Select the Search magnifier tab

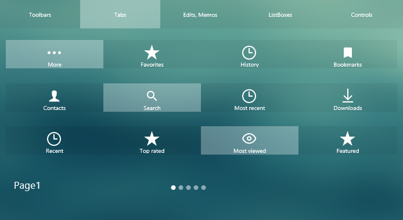tap(152, 97)
